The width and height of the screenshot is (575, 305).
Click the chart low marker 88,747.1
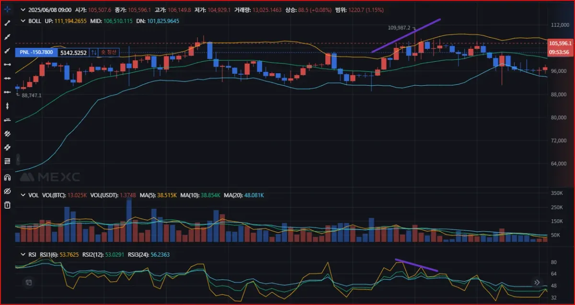point(32,95)
